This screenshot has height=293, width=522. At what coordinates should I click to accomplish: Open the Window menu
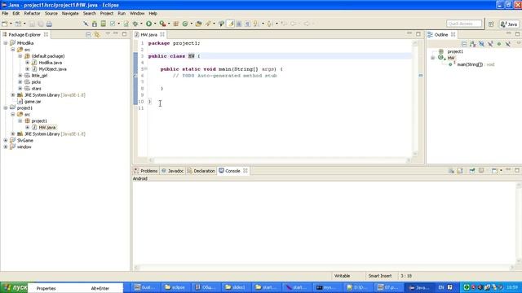click(x=137, y=14)
